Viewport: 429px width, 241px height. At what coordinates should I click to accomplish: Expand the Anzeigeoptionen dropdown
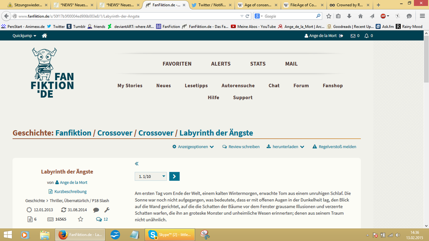click(x=193, y=147)
